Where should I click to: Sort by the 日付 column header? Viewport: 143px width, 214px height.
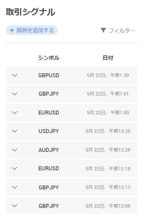pos(108,58)
